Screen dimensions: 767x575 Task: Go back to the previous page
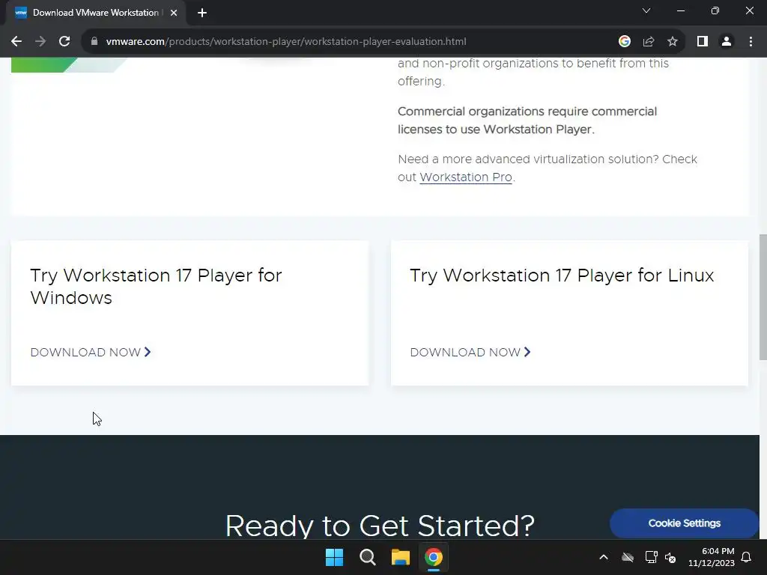[x=16, y=42]
